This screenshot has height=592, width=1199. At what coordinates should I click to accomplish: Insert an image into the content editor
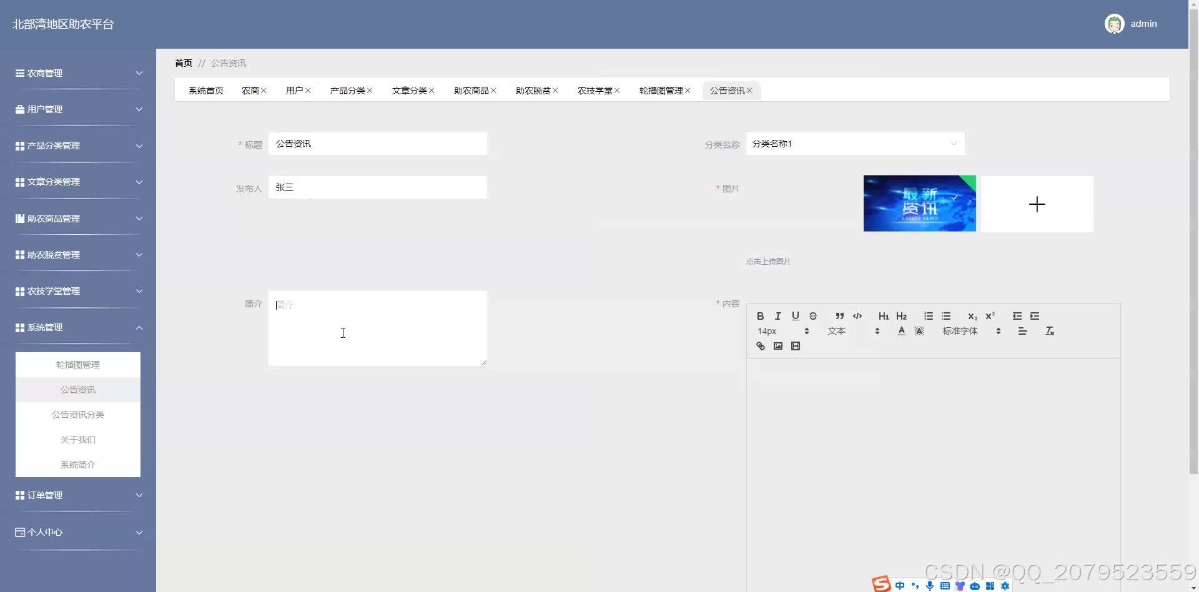point(777,345)
